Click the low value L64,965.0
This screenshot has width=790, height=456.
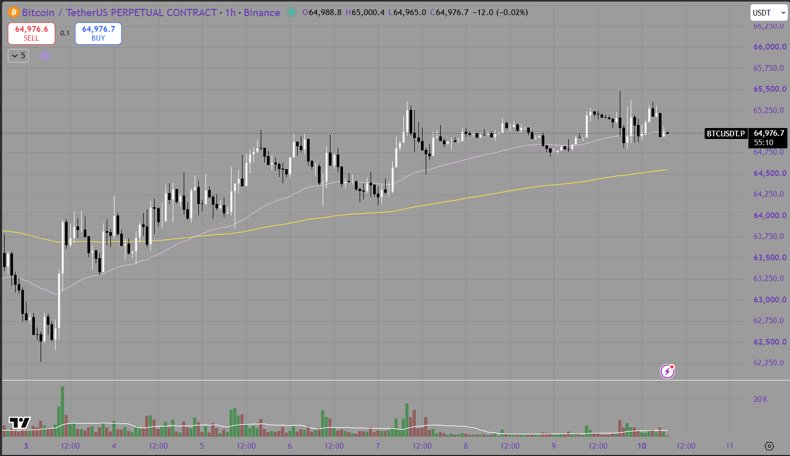[407, 12]
